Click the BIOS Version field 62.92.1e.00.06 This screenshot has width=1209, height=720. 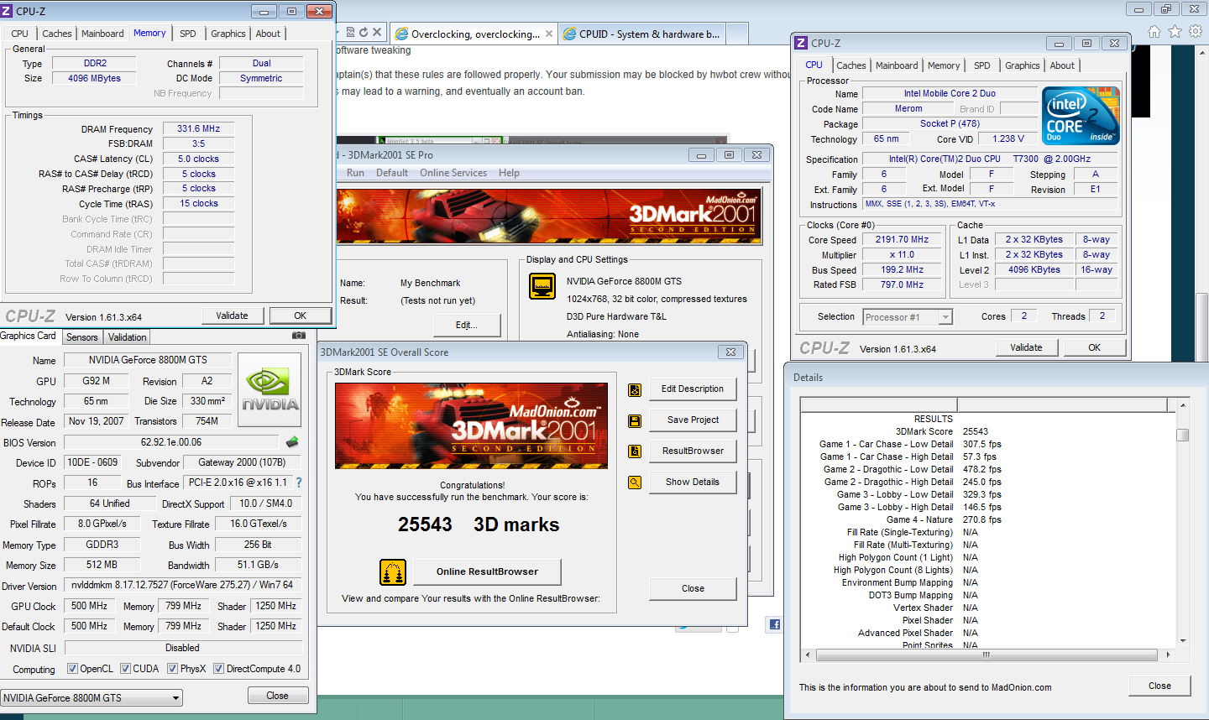[171, 442]
